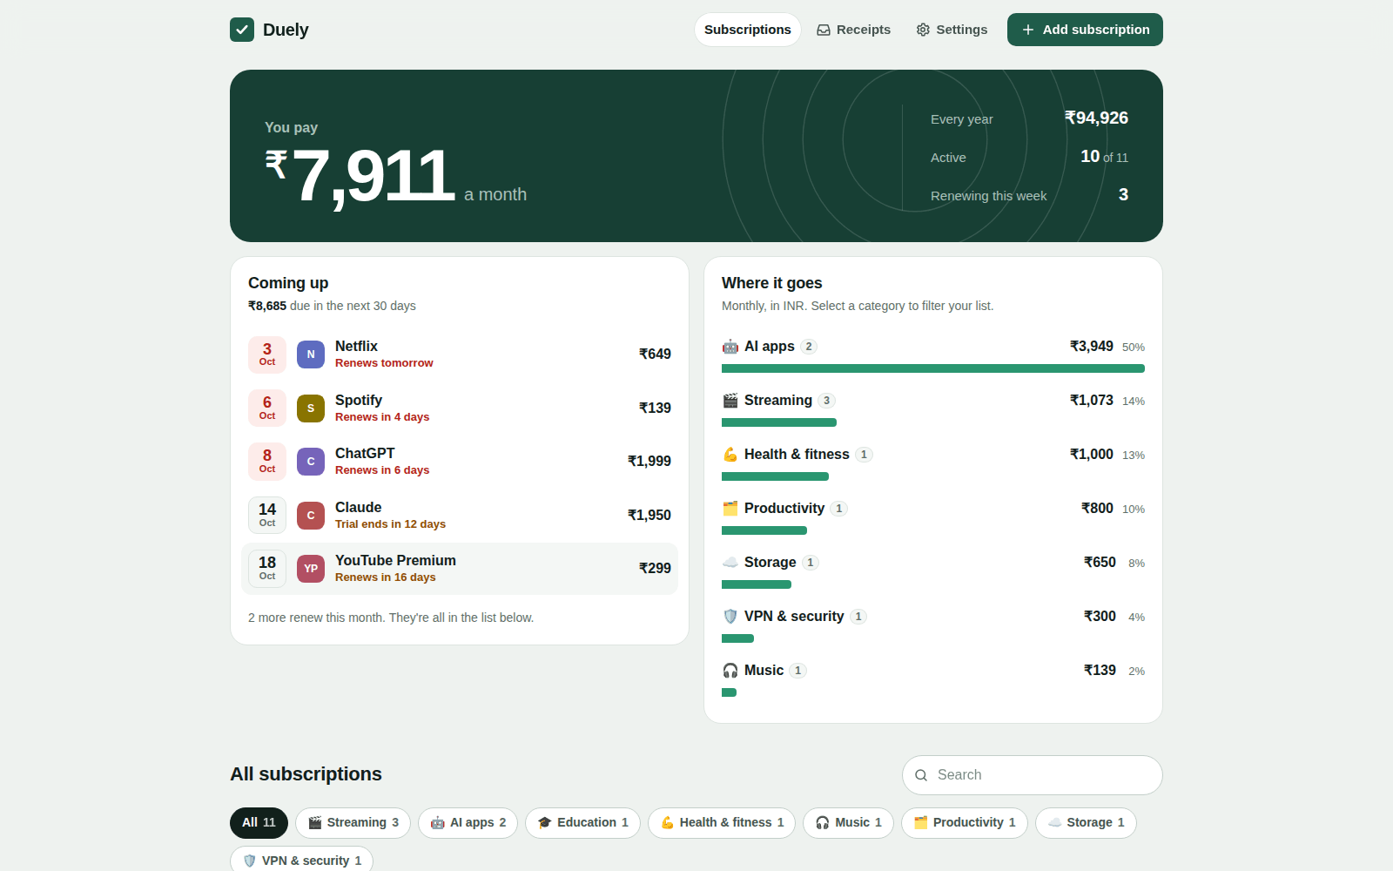Click the Music category label in Where it goes
This screenshot has height=871, width=1393.
point(764,671)
